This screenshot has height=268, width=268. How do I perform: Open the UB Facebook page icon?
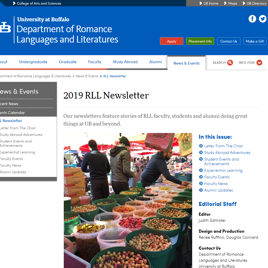(x=252, y=19)
